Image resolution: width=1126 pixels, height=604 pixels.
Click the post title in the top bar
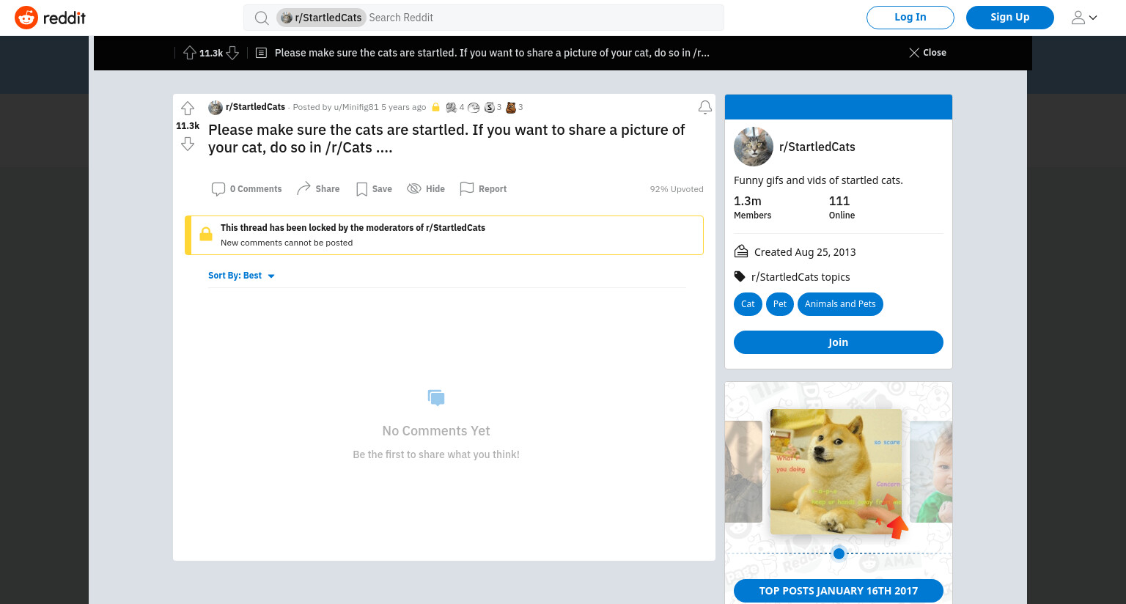pos(492,53)
